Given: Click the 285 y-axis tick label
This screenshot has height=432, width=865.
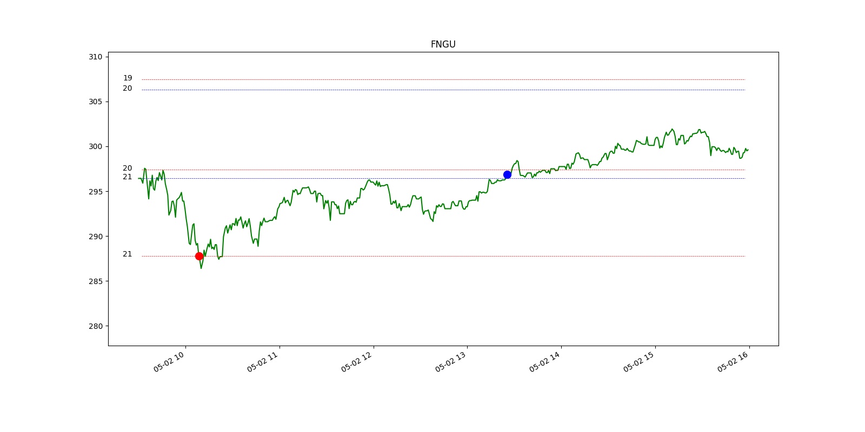Looking at the screenshot, I should click(x=95, y=281).
